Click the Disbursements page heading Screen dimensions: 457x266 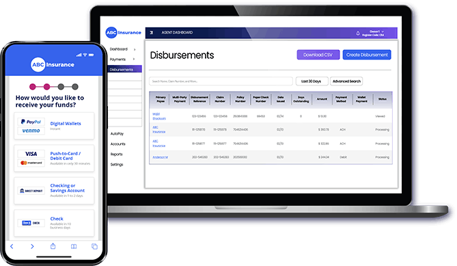tap(182, 55)
